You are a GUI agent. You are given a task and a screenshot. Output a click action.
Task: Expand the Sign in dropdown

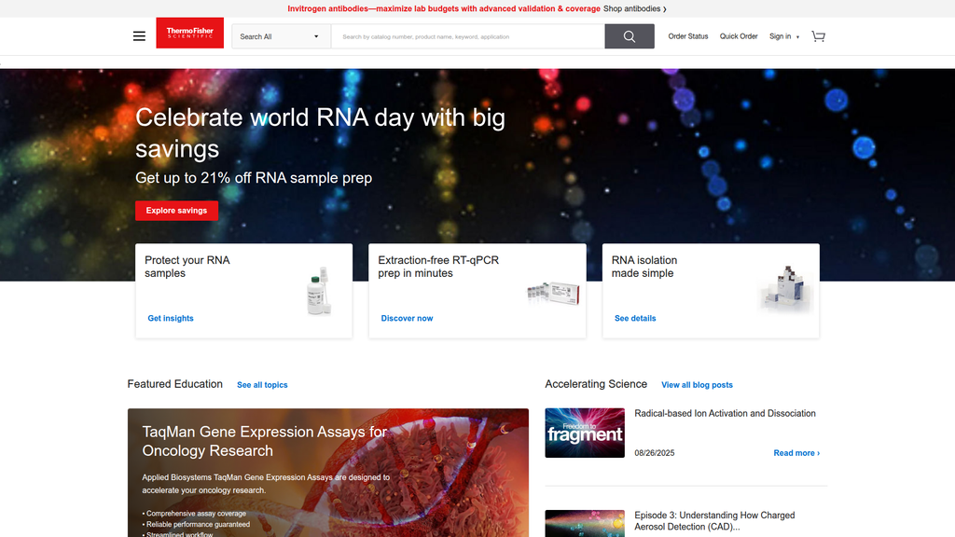click(783, 36)
